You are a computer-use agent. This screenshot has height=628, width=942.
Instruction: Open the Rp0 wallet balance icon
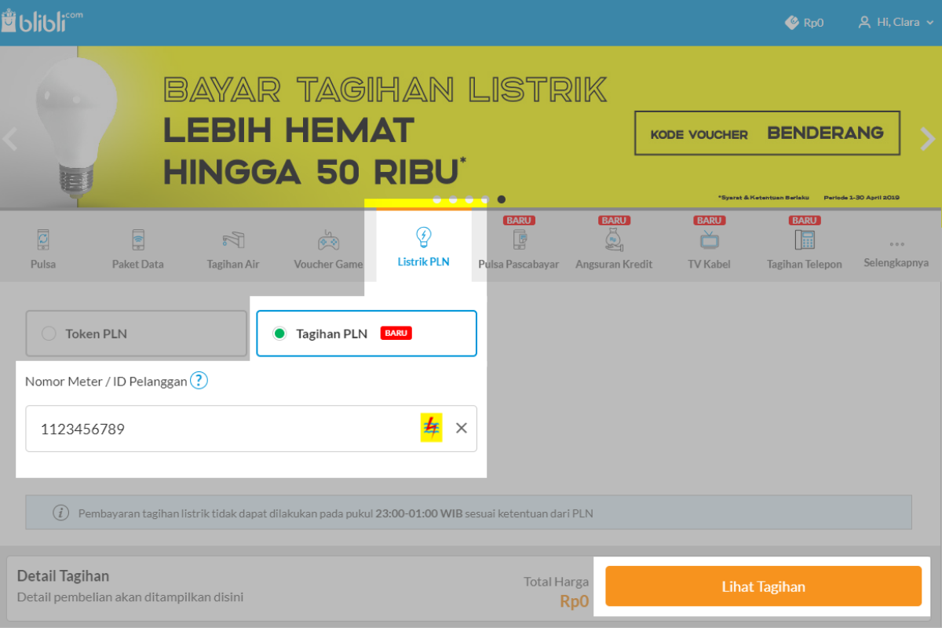(x=793, y=22)
